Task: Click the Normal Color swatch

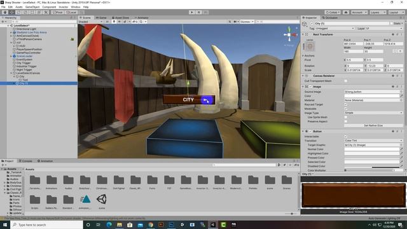Action: tap(371, 149)
